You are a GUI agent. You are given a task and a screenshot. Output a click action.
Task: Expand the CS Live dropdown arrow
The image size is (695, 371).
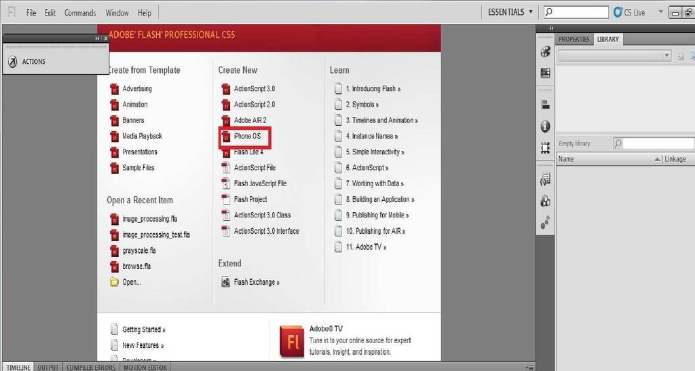[660, 12]
